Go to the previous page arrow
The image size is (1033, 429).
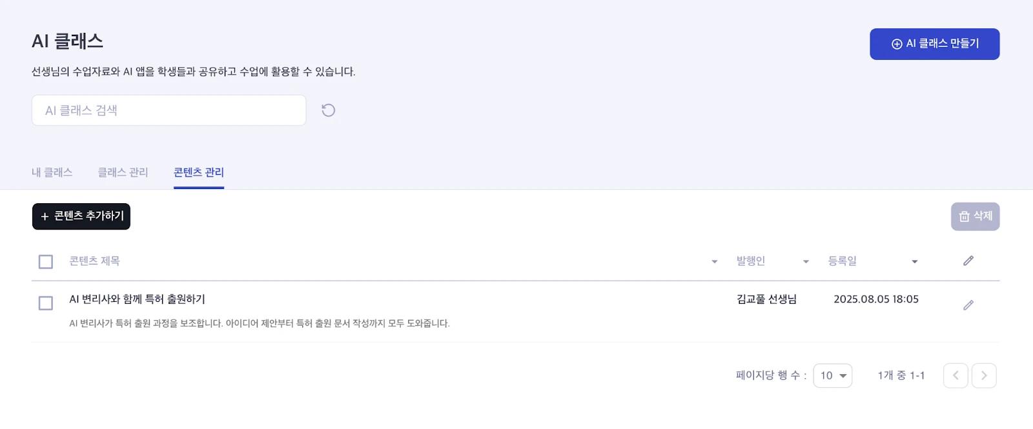click(x=956, y=375)
